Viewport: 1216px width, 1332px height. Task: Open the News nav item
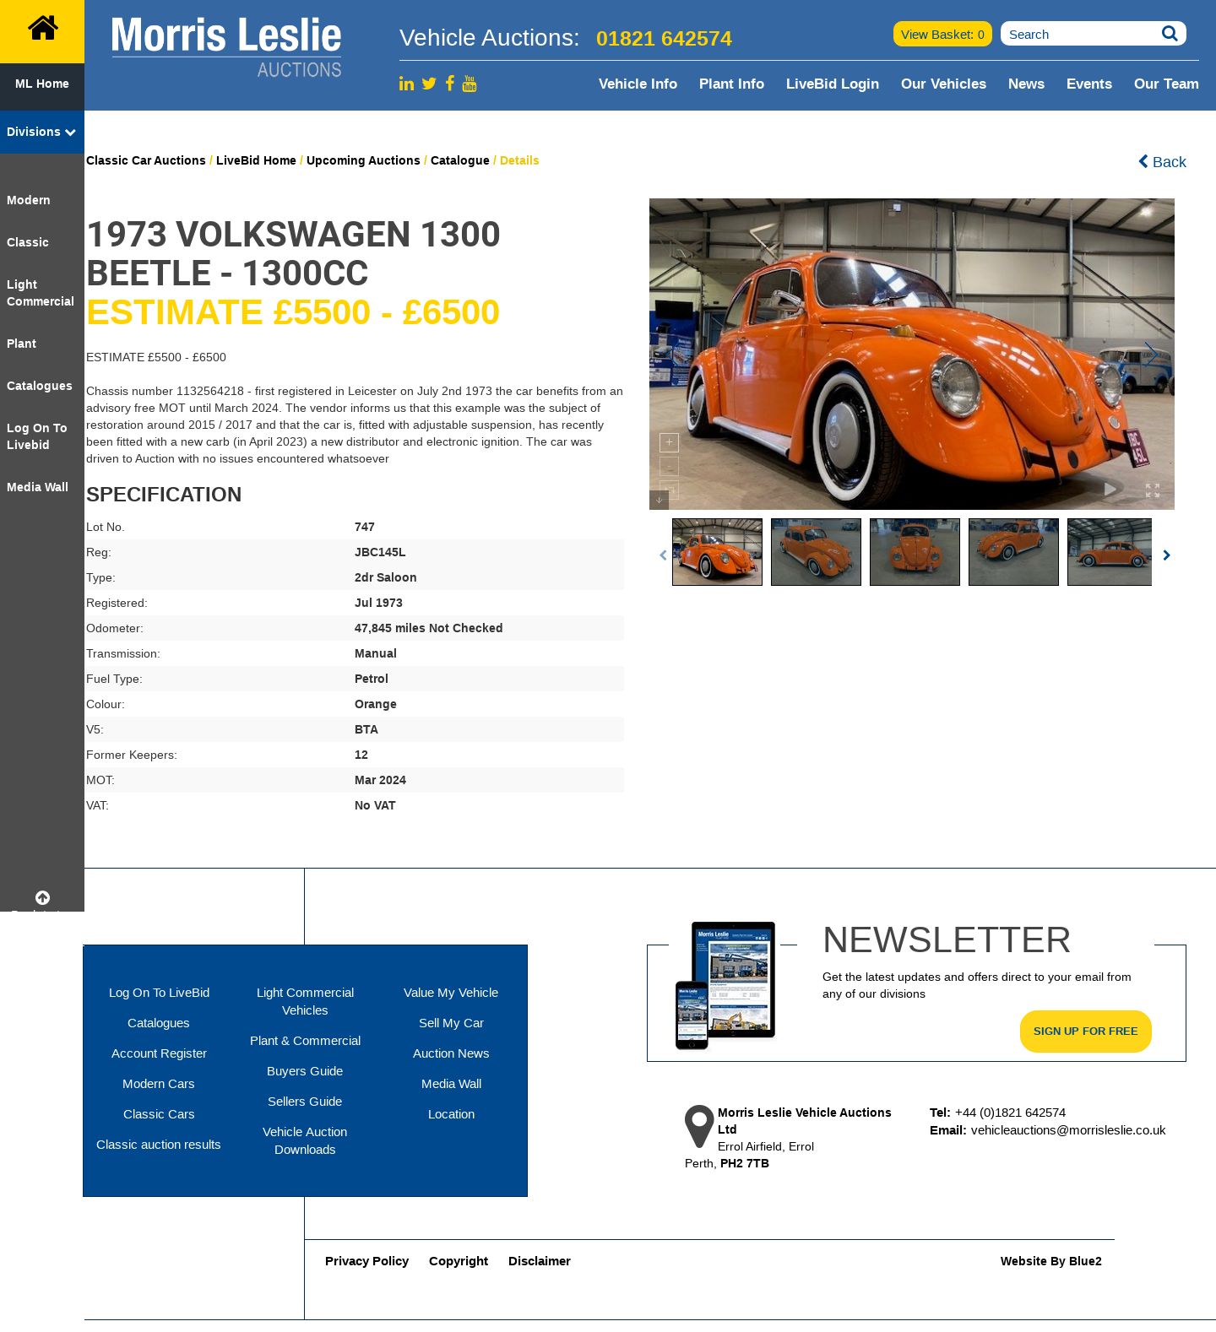coord(1026,84)
